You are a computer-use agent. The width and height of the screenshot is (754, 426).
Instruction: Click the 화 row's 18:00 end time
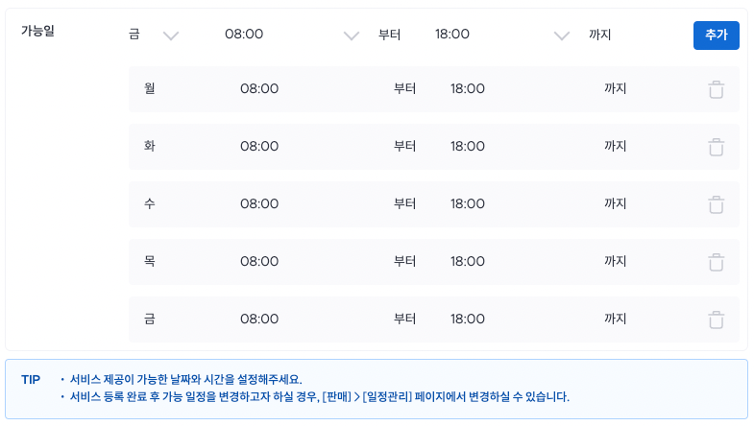[468, 147]
